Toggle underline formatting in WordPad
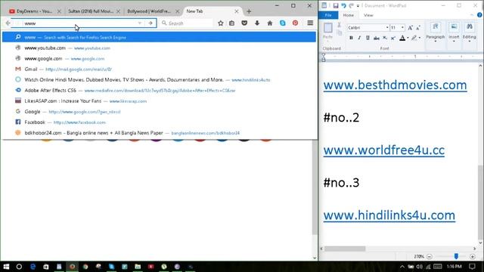The image size is (484, 272). pyautogui.click(x=368, y=38)
